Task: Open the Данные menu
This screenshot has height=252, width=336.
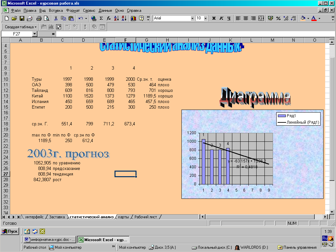Action: [105, 10]
